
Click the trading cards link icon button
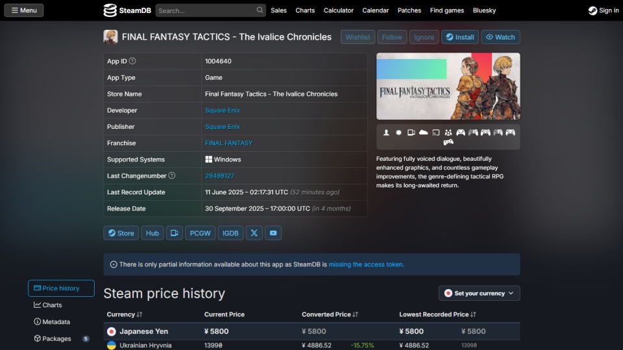point(174,233)
